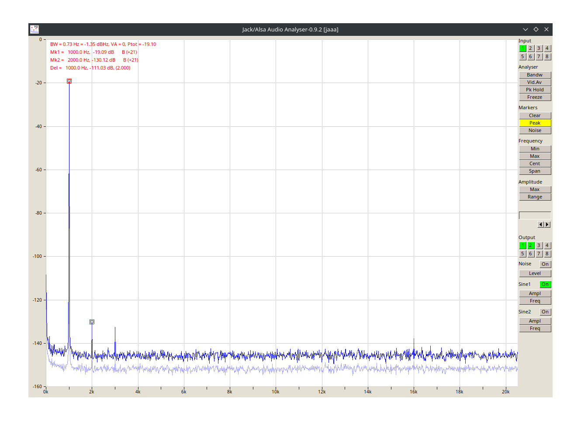Select input channel 2
Viewport: 581px width, 431px height.
[531, 49]
